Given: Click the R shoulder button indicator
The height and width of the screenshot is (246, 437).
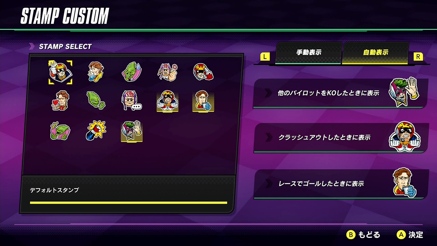Looking at the screenshot, I should (x=418, y=57).
